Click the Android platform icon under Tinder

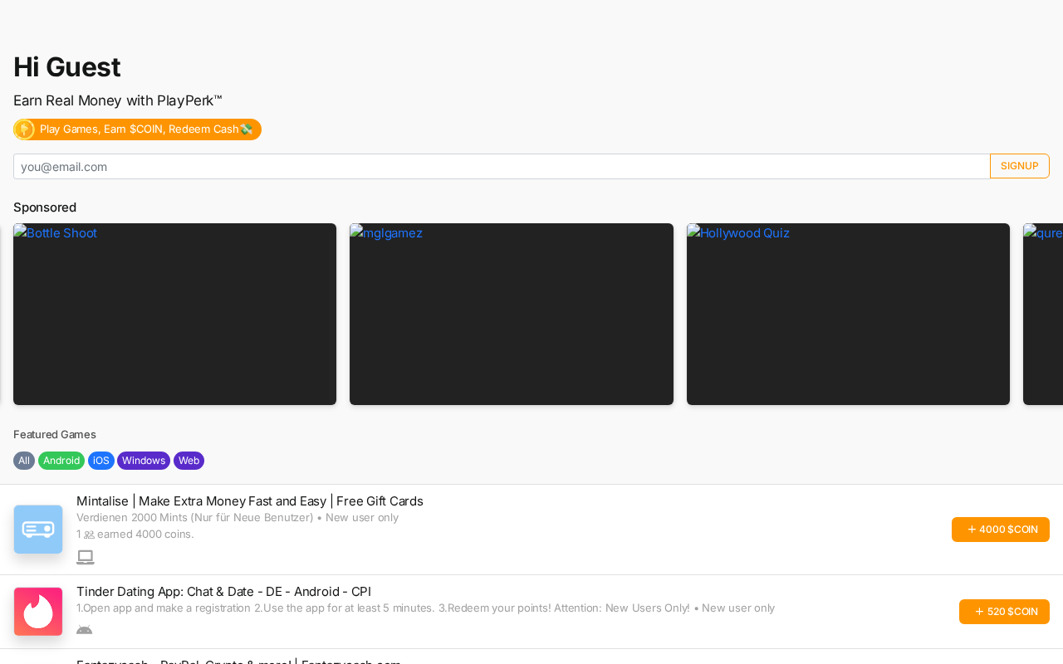[84, 629]
